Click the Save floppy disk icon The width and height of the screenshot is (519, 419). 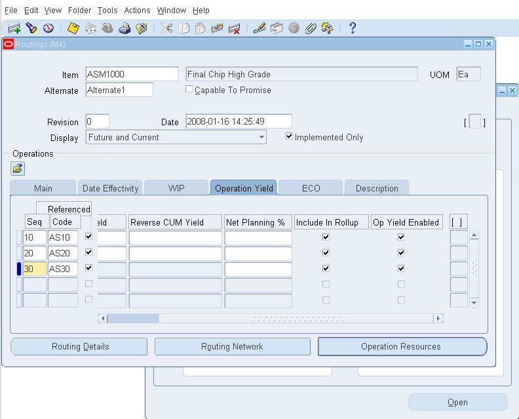coord(73,28)
